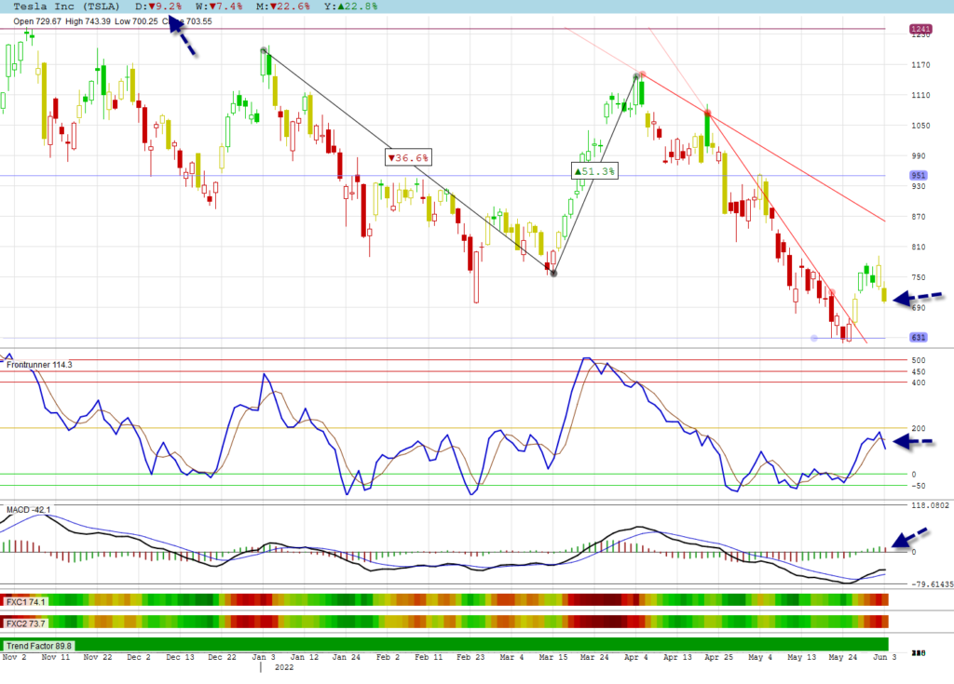954x684 pixels.
Task: Click the 500 Frontrunner axis label
Action: point(918,360)
